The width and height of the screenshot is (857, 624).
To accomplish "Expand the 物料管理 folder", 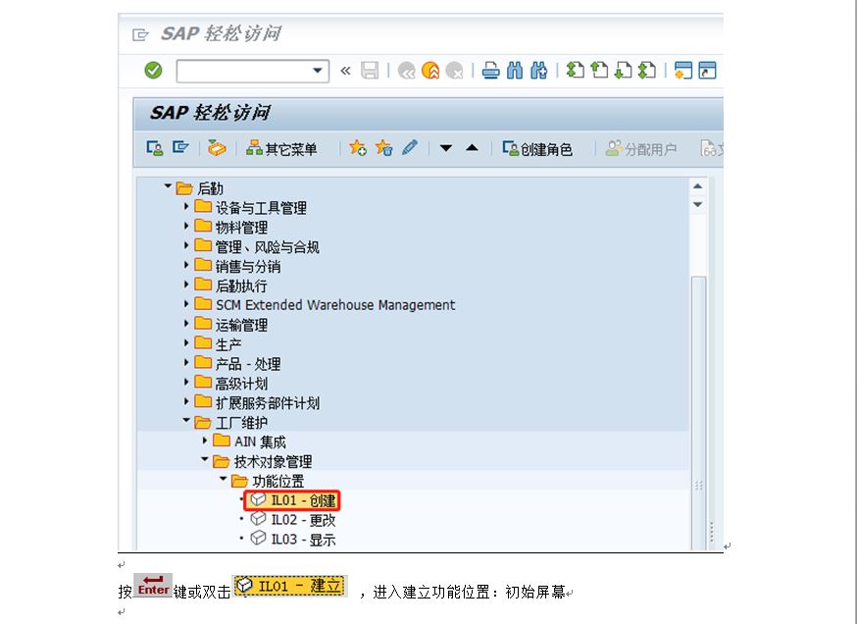I will coord(186,226).
